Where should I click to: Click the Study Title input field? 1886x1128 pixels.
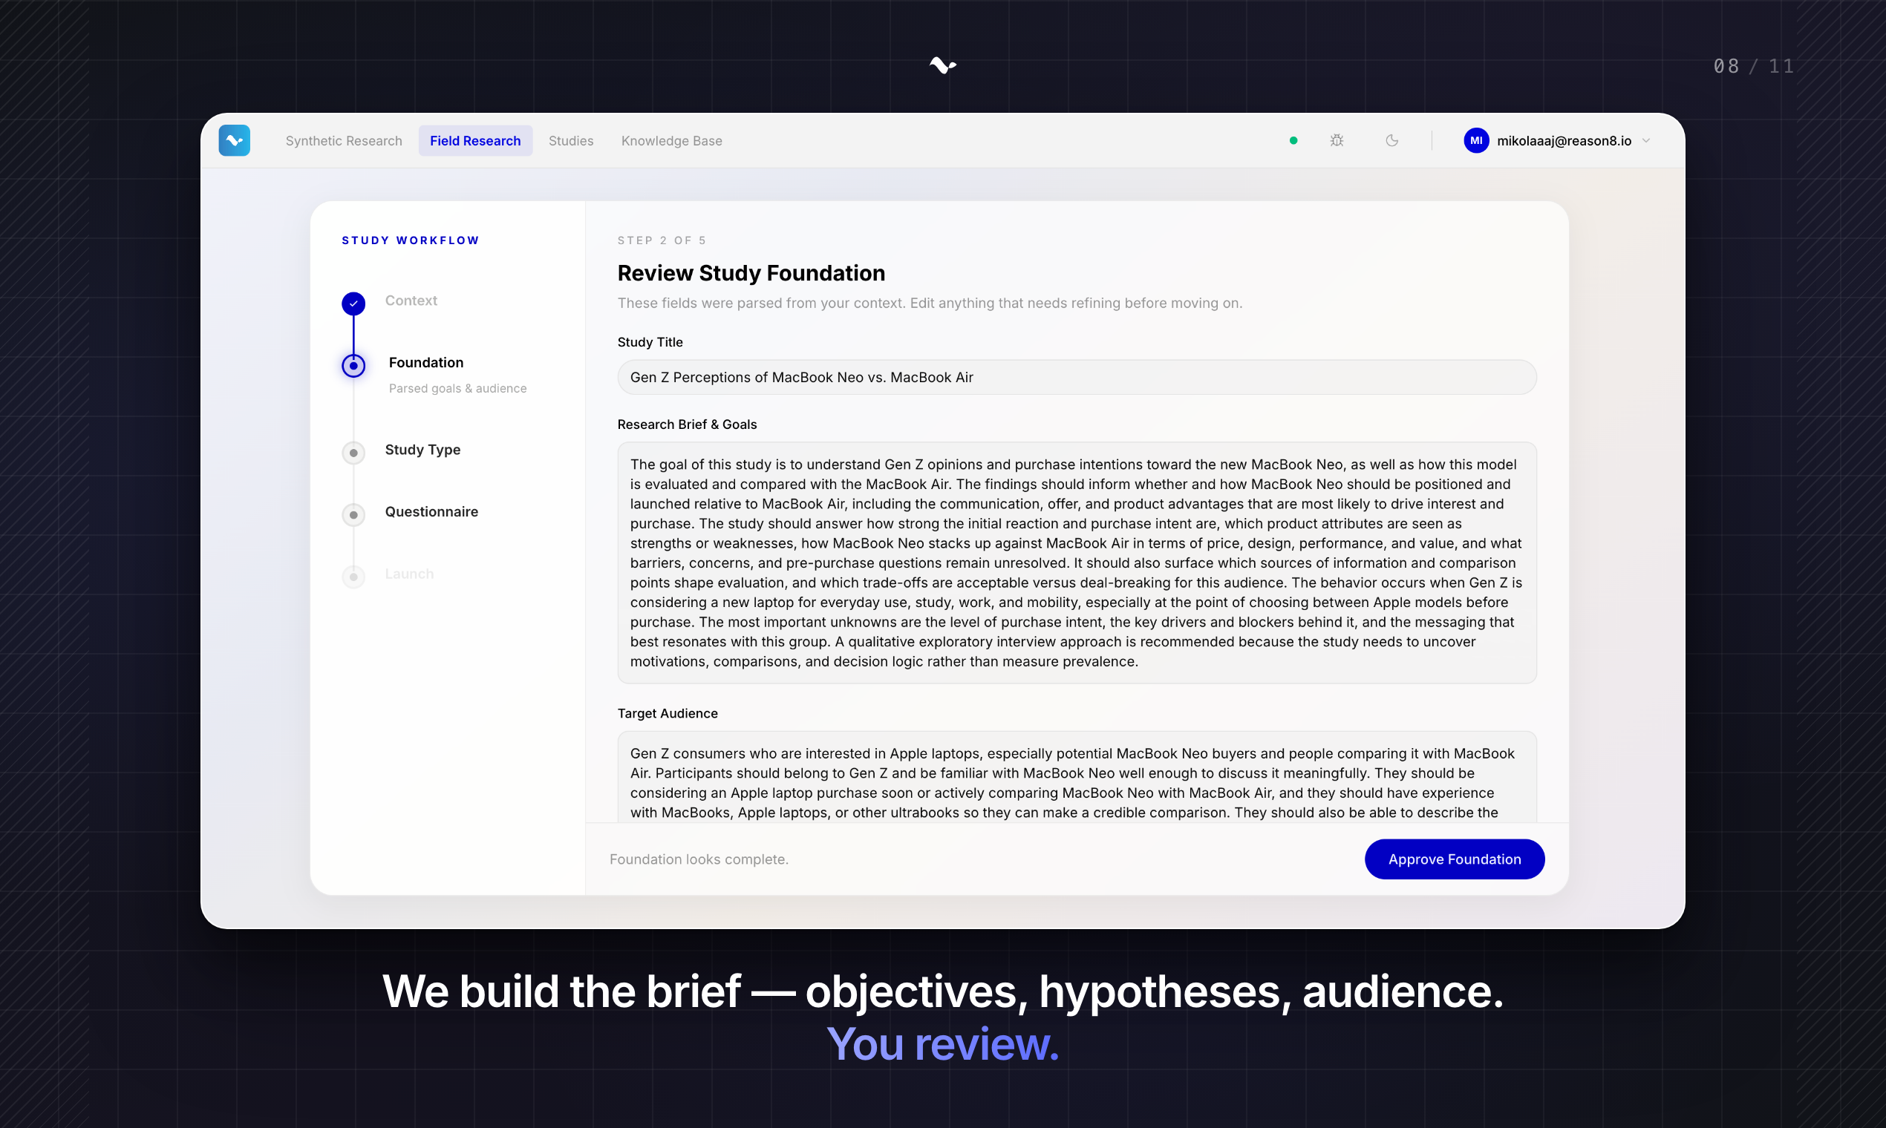[1076, 378]
